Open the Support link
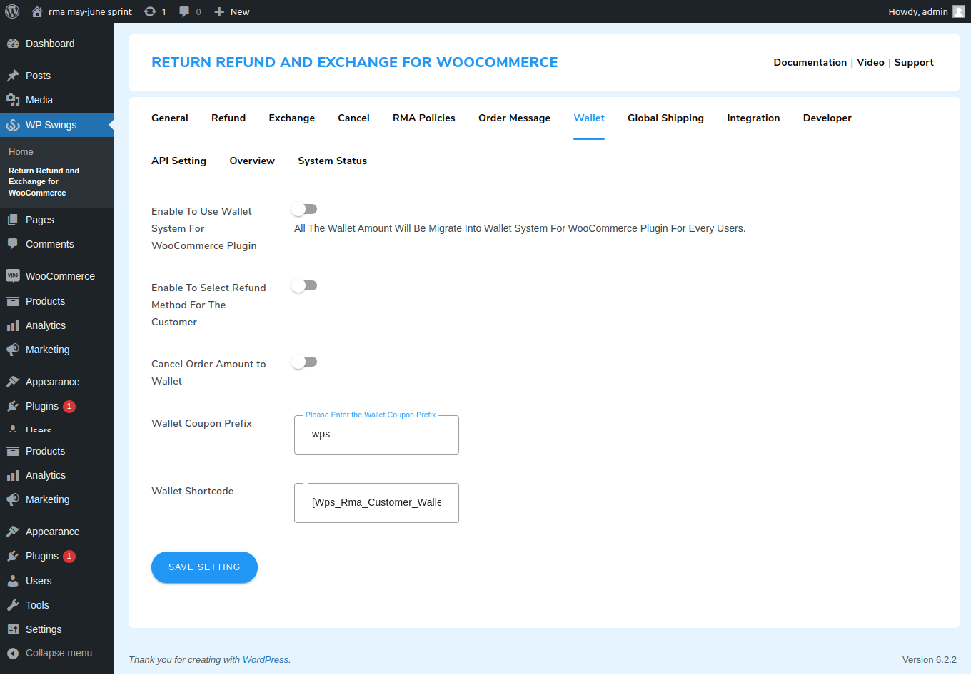The image size is (971, 675). [914, 62]
